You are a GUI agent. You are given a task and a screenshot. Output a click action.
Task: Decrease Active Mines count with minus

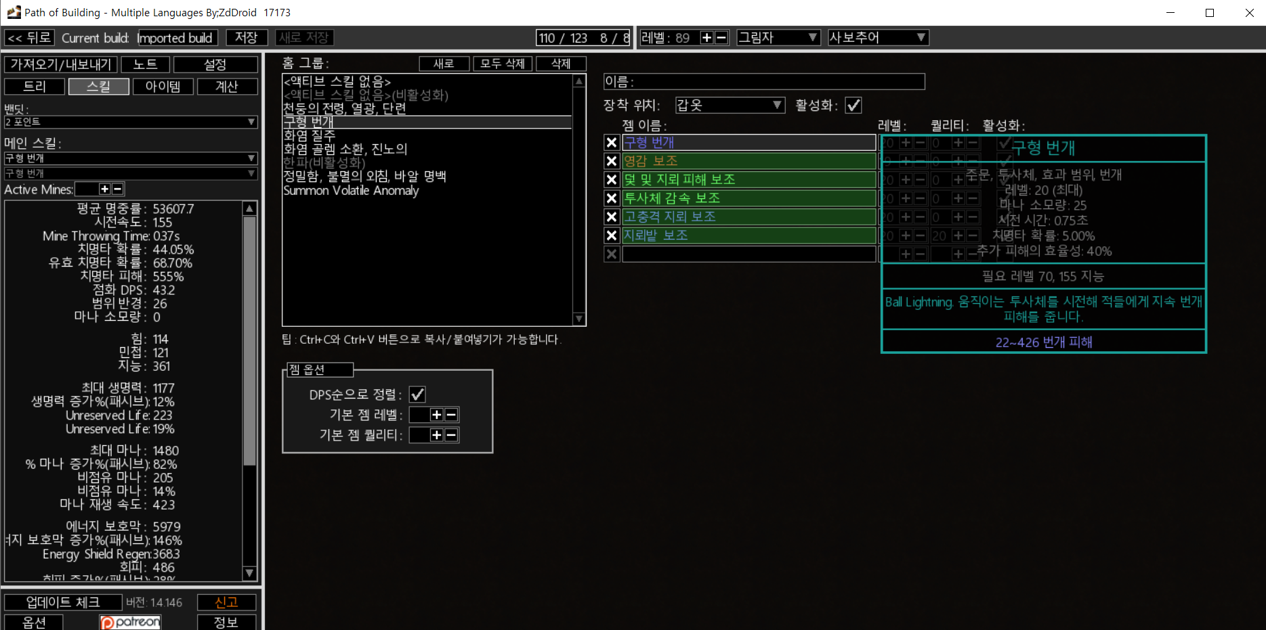(118, 189)
